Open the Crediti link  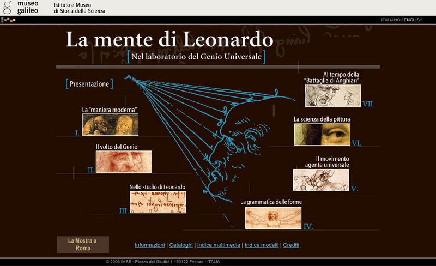point(291,245)
